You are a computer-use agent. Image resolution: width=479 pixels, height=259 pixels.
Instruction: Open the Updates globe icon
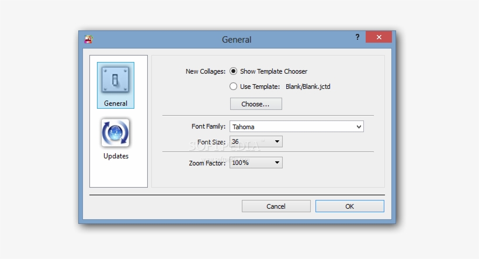(x=115, y=133)
